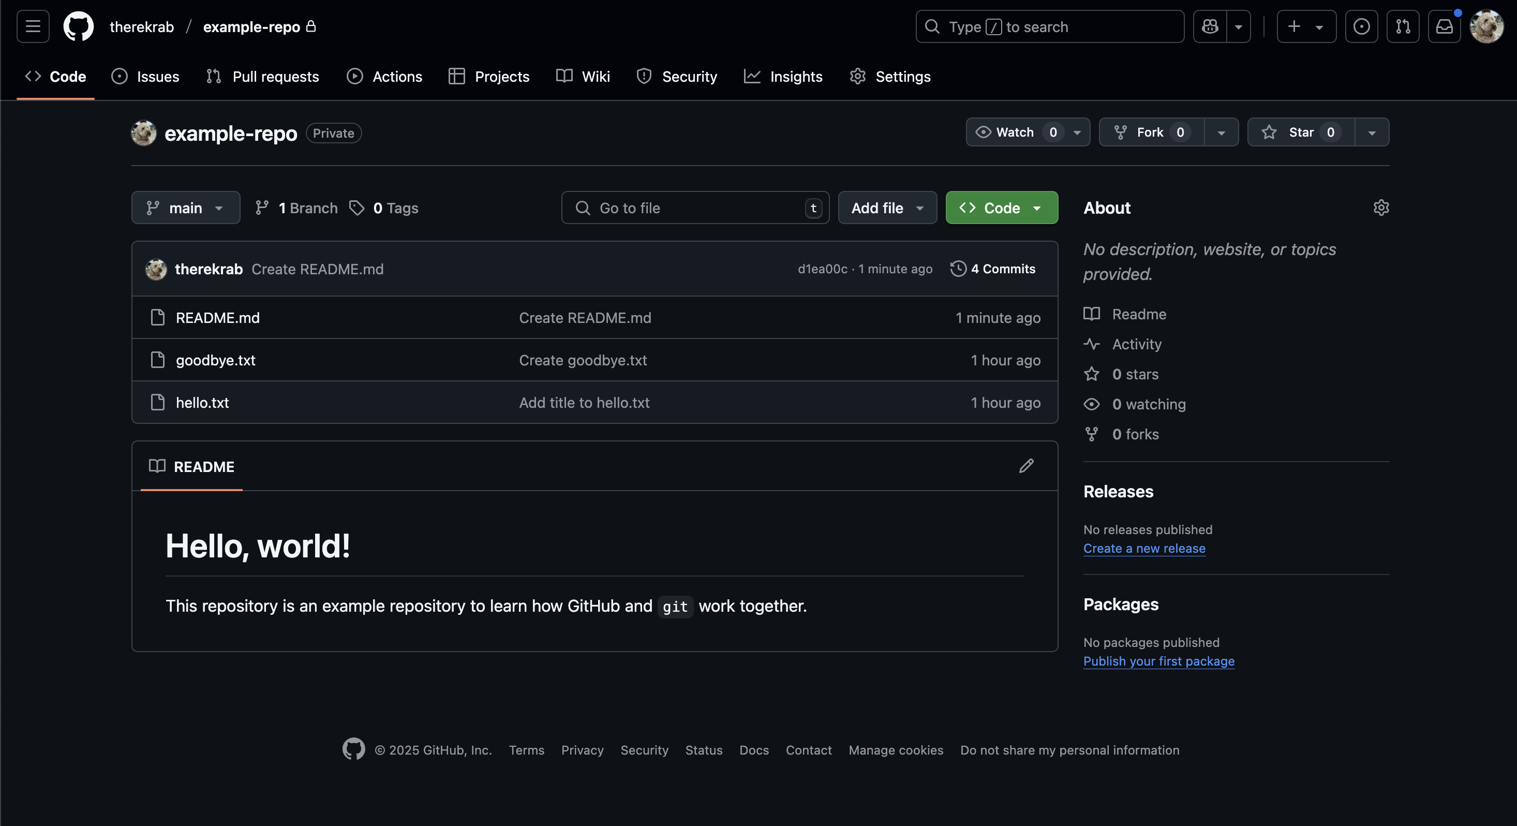The width and height of the screenshot is (1517, 826).
Task: View the 0 Tags link
Action: pyautogui.click(x=383, y=208)
